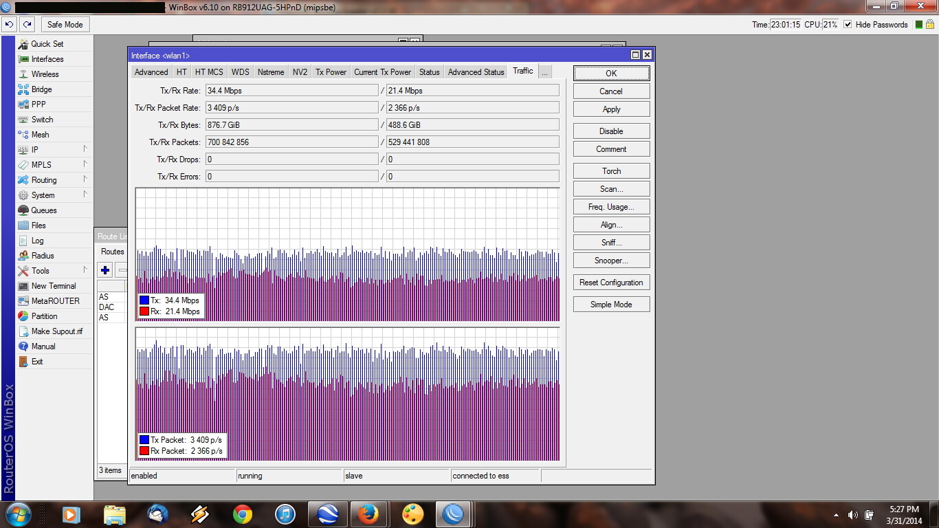Image resolution: width=939 pixels, height=528 pixels.
Task: Open the Log sidebar entry
Action: pos(37,241)
